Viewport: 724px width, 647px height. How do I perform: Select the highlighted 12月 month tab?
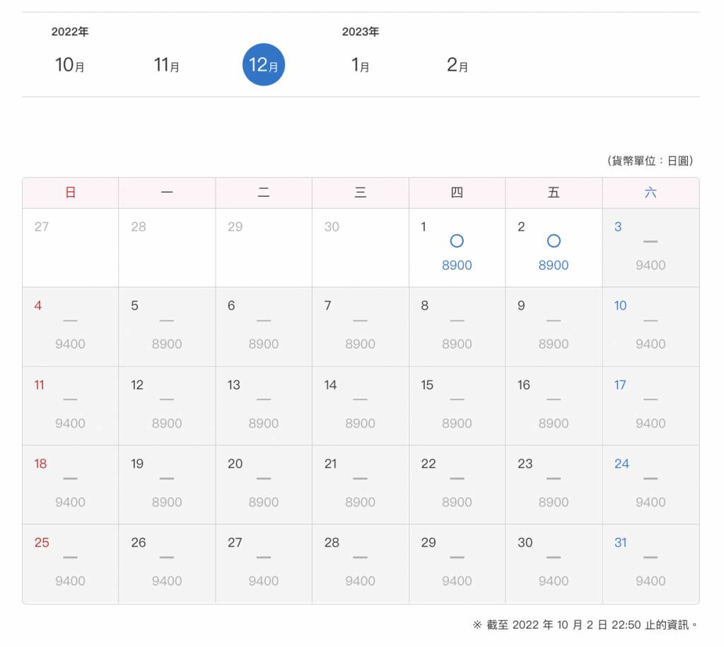tap(264, 65)
